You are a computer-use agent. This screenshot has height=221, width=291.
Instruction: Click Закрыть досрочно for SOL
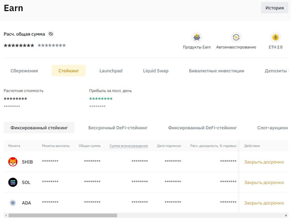click(x=264, y=183)
